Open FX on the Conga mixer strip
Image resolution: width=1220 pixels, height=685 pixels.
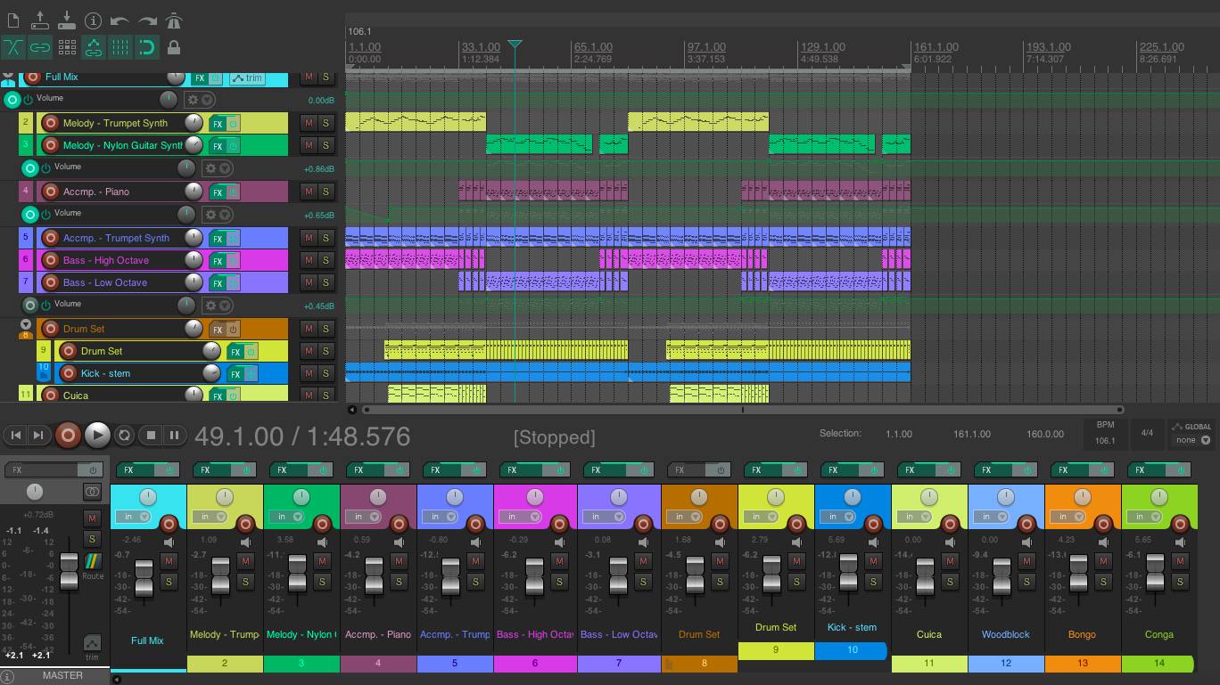coord(1148,469)
